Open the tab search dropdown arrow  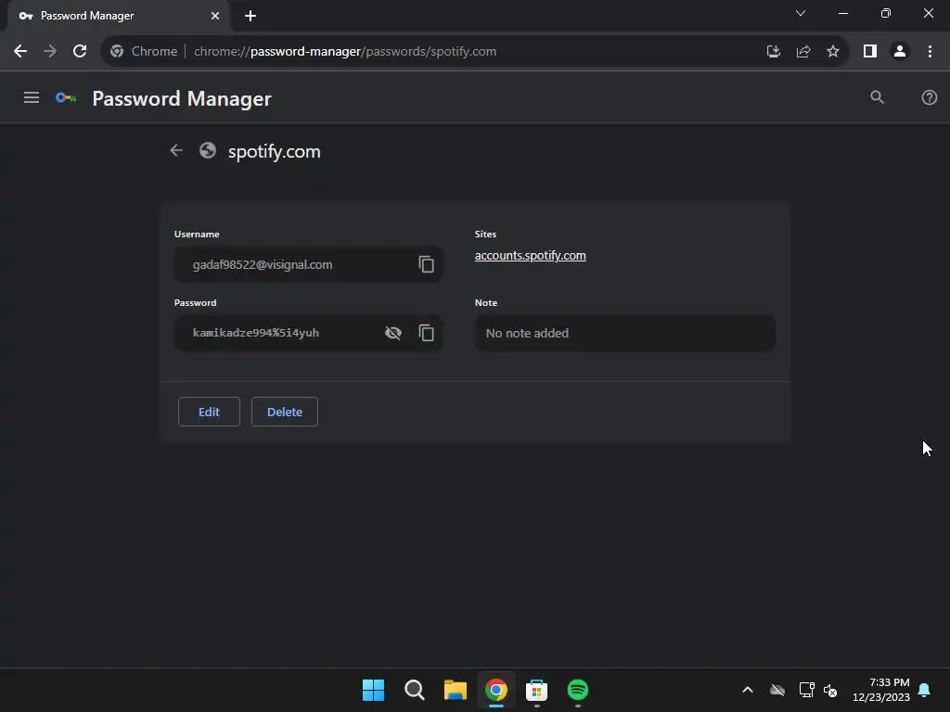tap(801, 13)
